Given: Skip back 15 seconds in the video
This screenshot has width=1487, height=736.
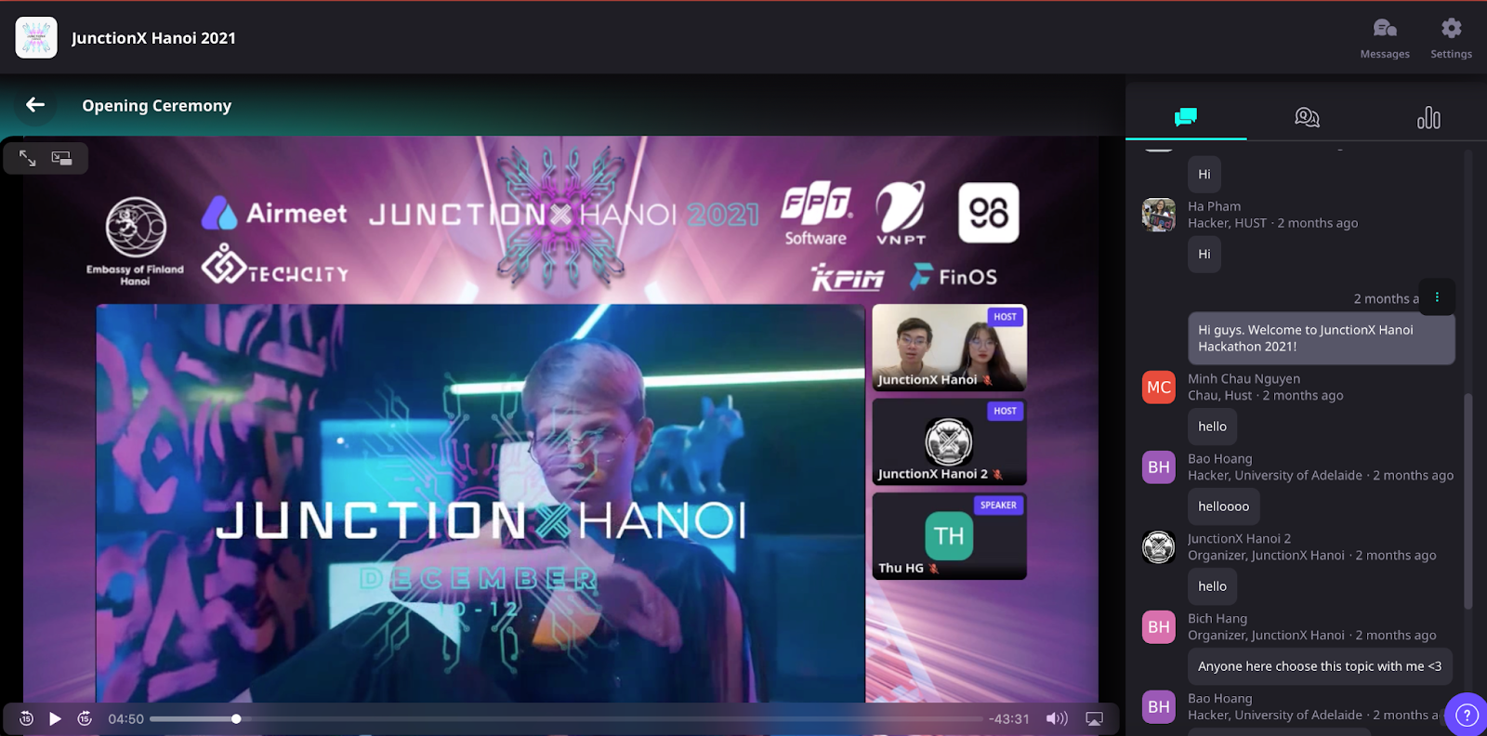Looking at the screenshot, I should point(26,718).
